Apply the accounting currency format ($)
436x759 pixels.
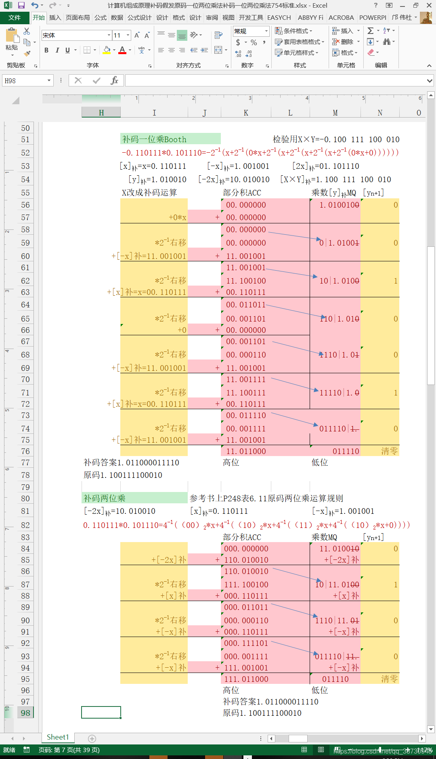coord(238,42)
